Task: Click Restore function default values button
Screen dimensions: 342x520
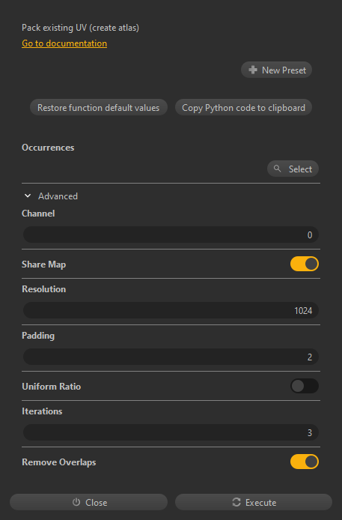Action: [x=99, y=107]
